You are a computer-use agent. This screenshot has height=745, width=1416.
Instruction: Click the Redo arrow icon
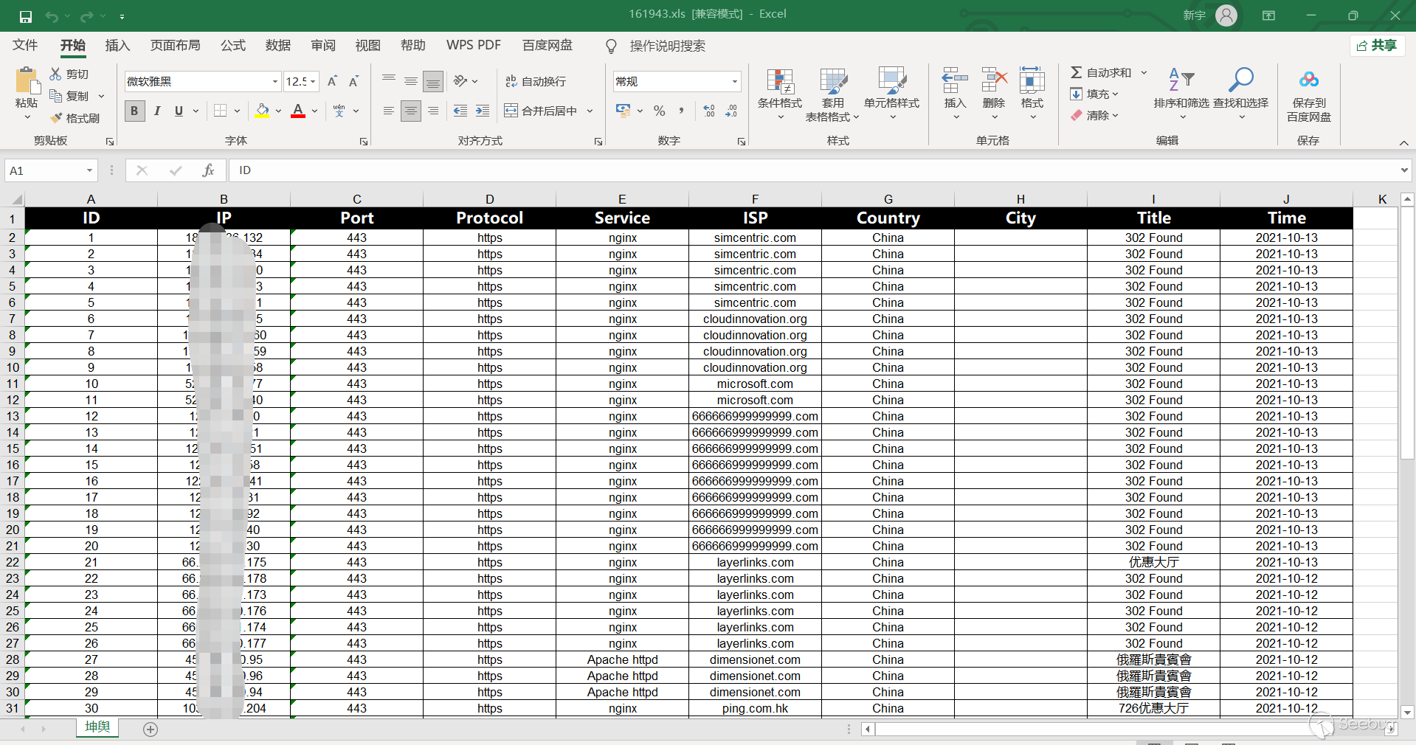pyautogui.click(x=87, y=15)
